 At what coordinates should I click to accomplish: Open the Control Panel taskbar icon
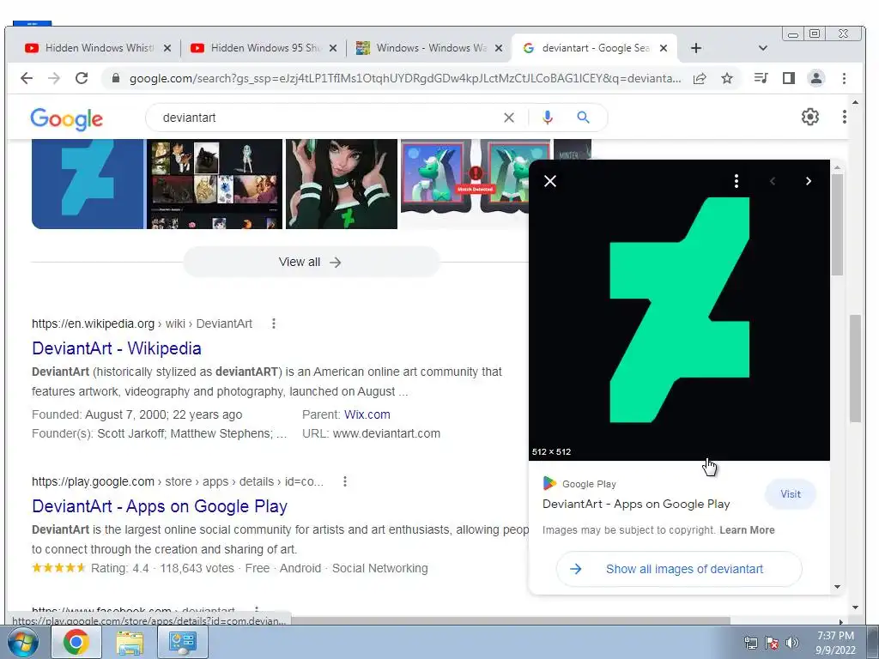pos(182,642)
